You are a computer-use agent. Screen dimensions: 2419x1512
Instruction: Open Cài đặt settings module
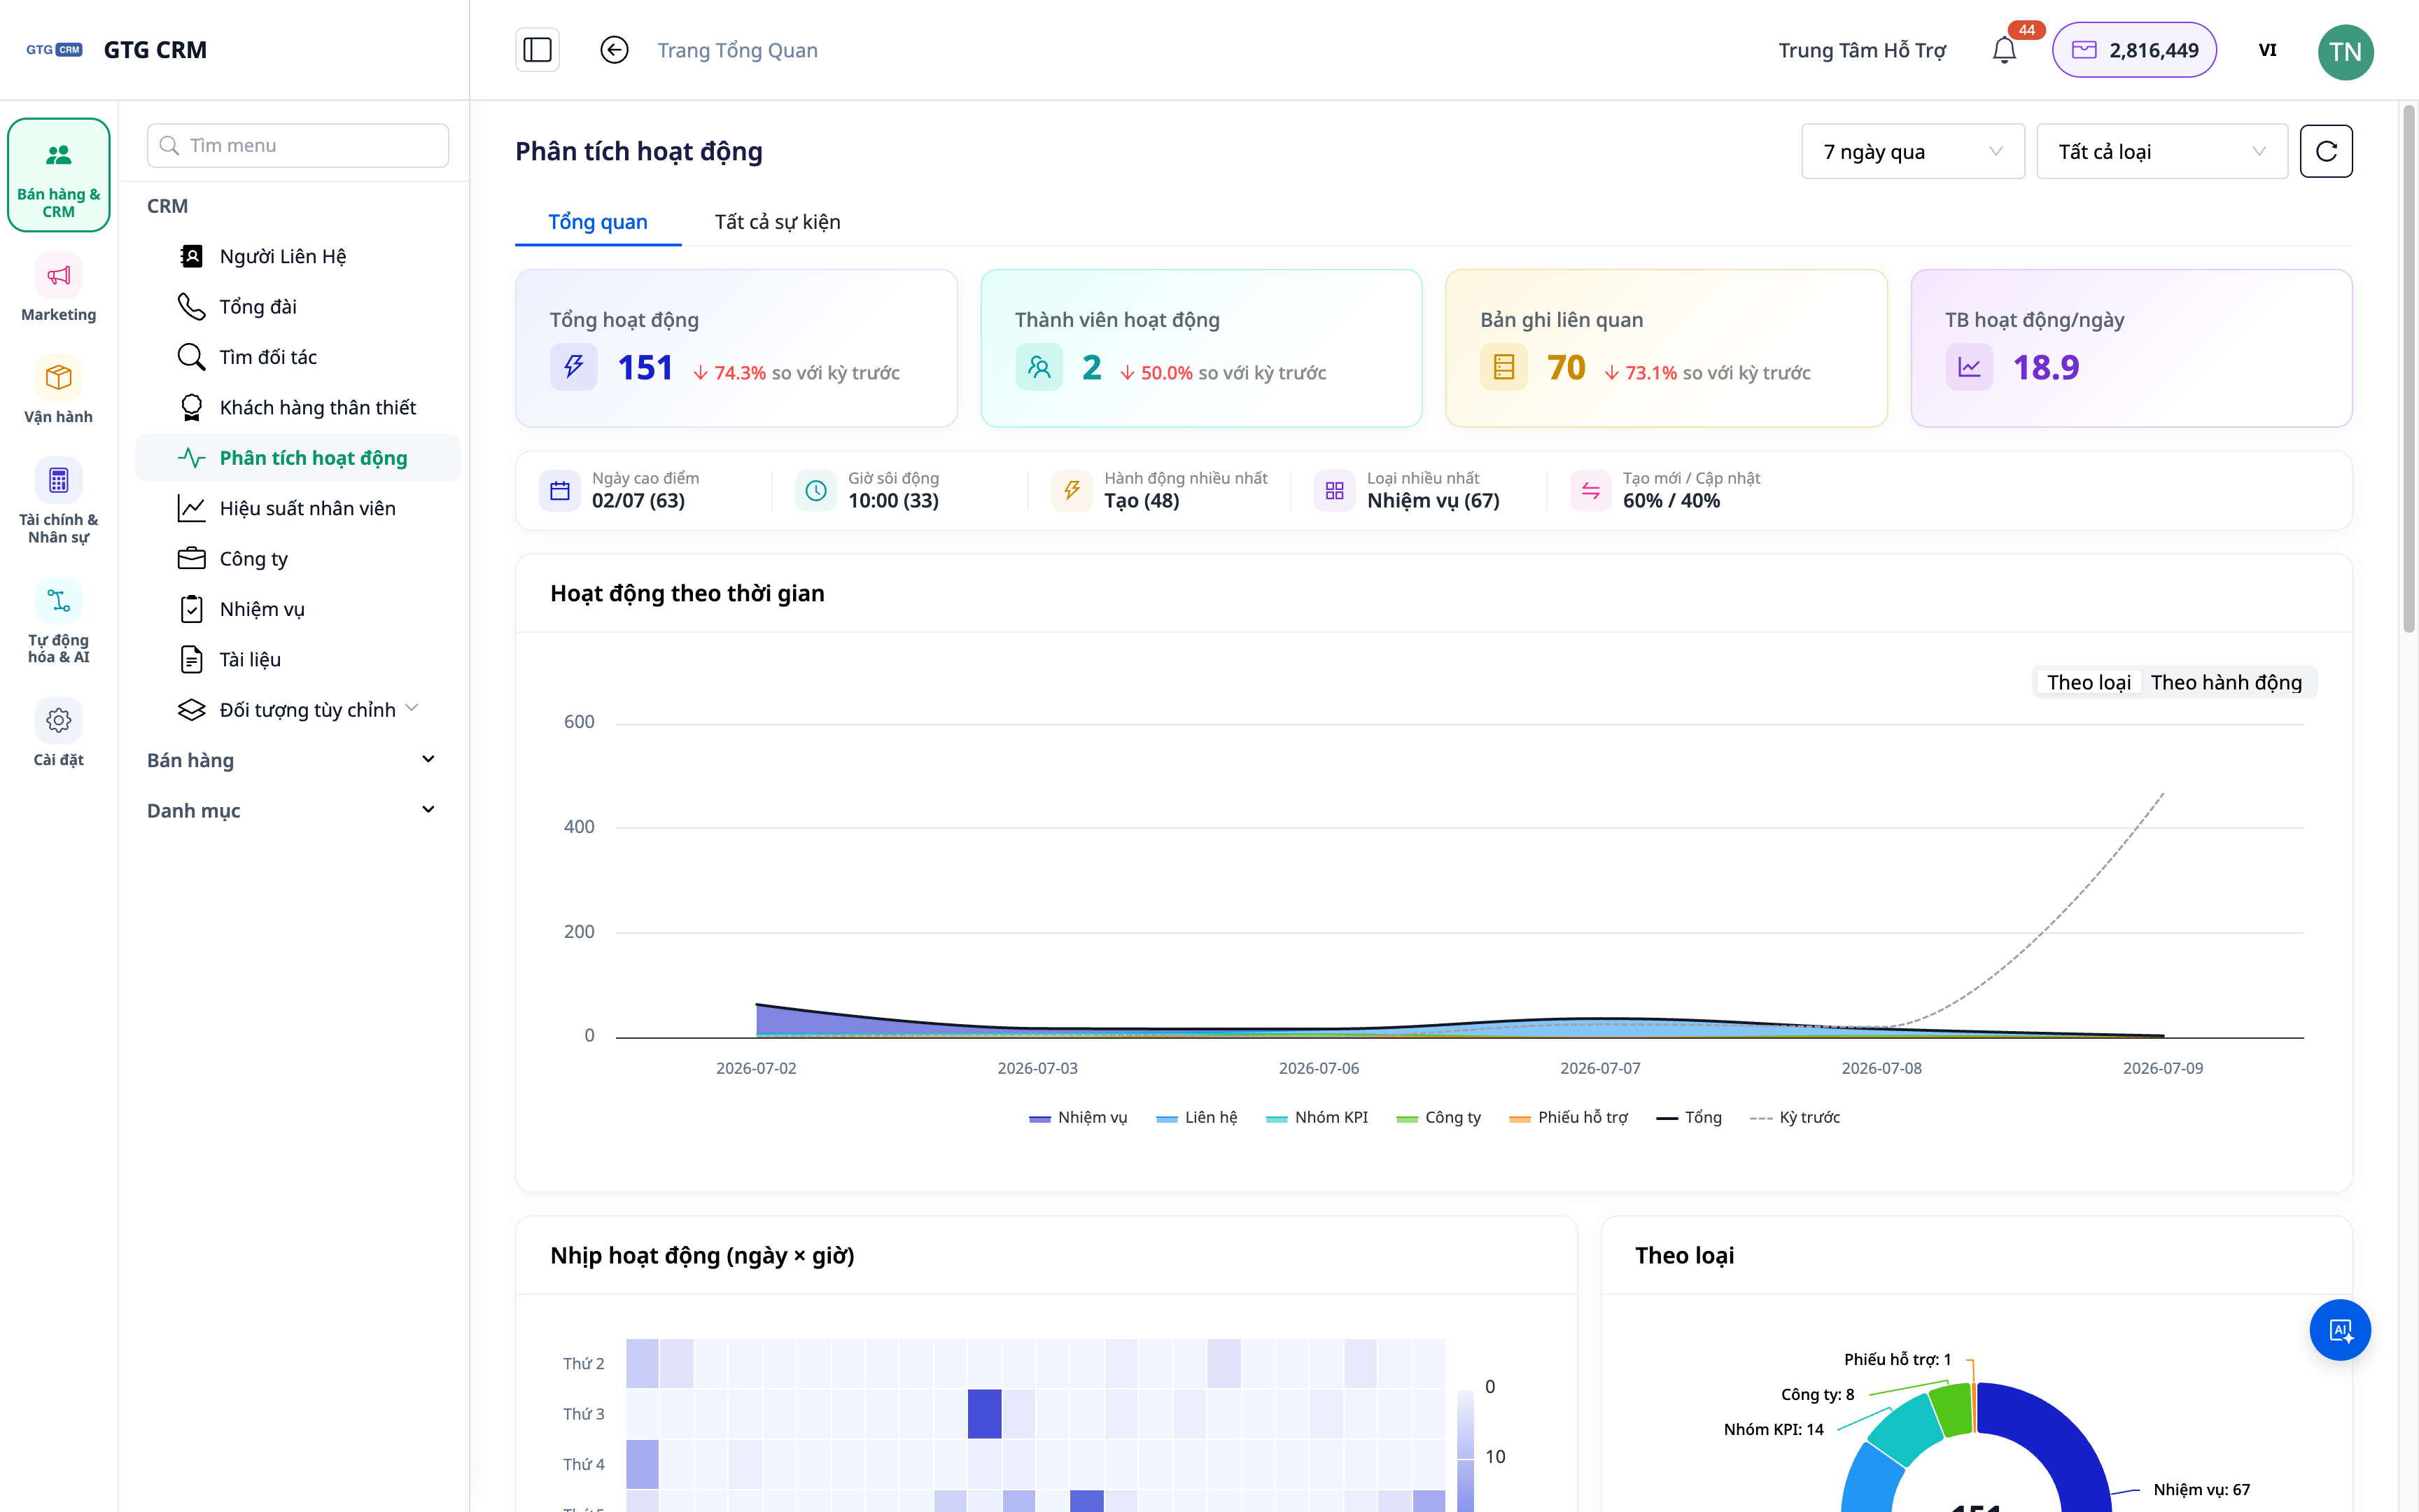[x=59, y=734]
